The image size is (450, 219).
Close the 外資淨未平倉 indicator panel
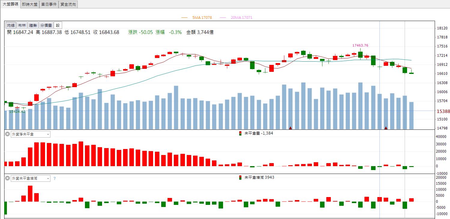[x=8, y=134]
